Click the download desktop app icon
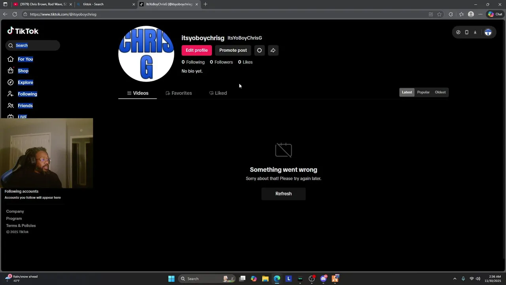The image size is (506, 285). [x=475, y=32]
